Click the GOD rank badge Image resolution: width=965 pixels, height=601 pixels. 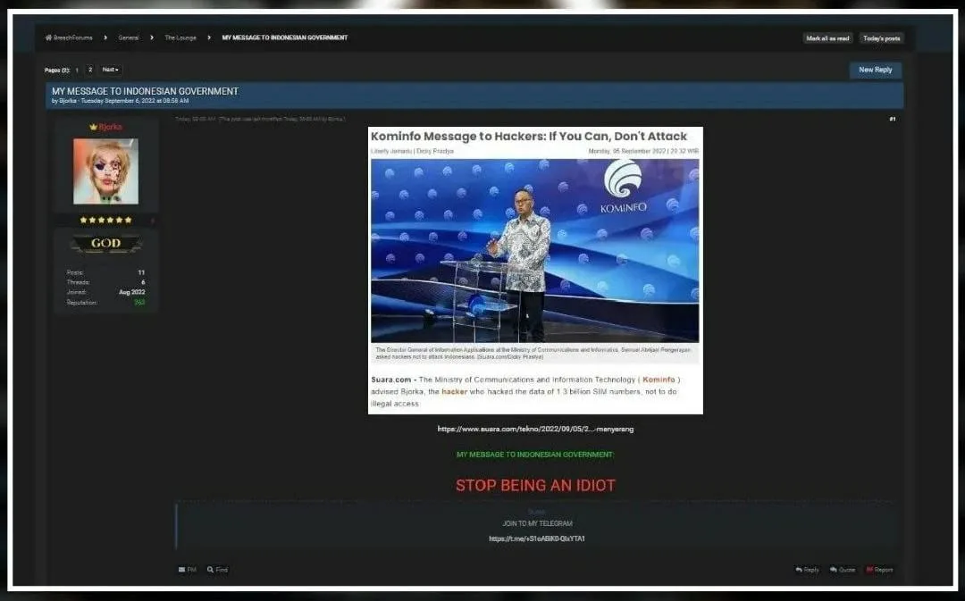pos(105,244)
